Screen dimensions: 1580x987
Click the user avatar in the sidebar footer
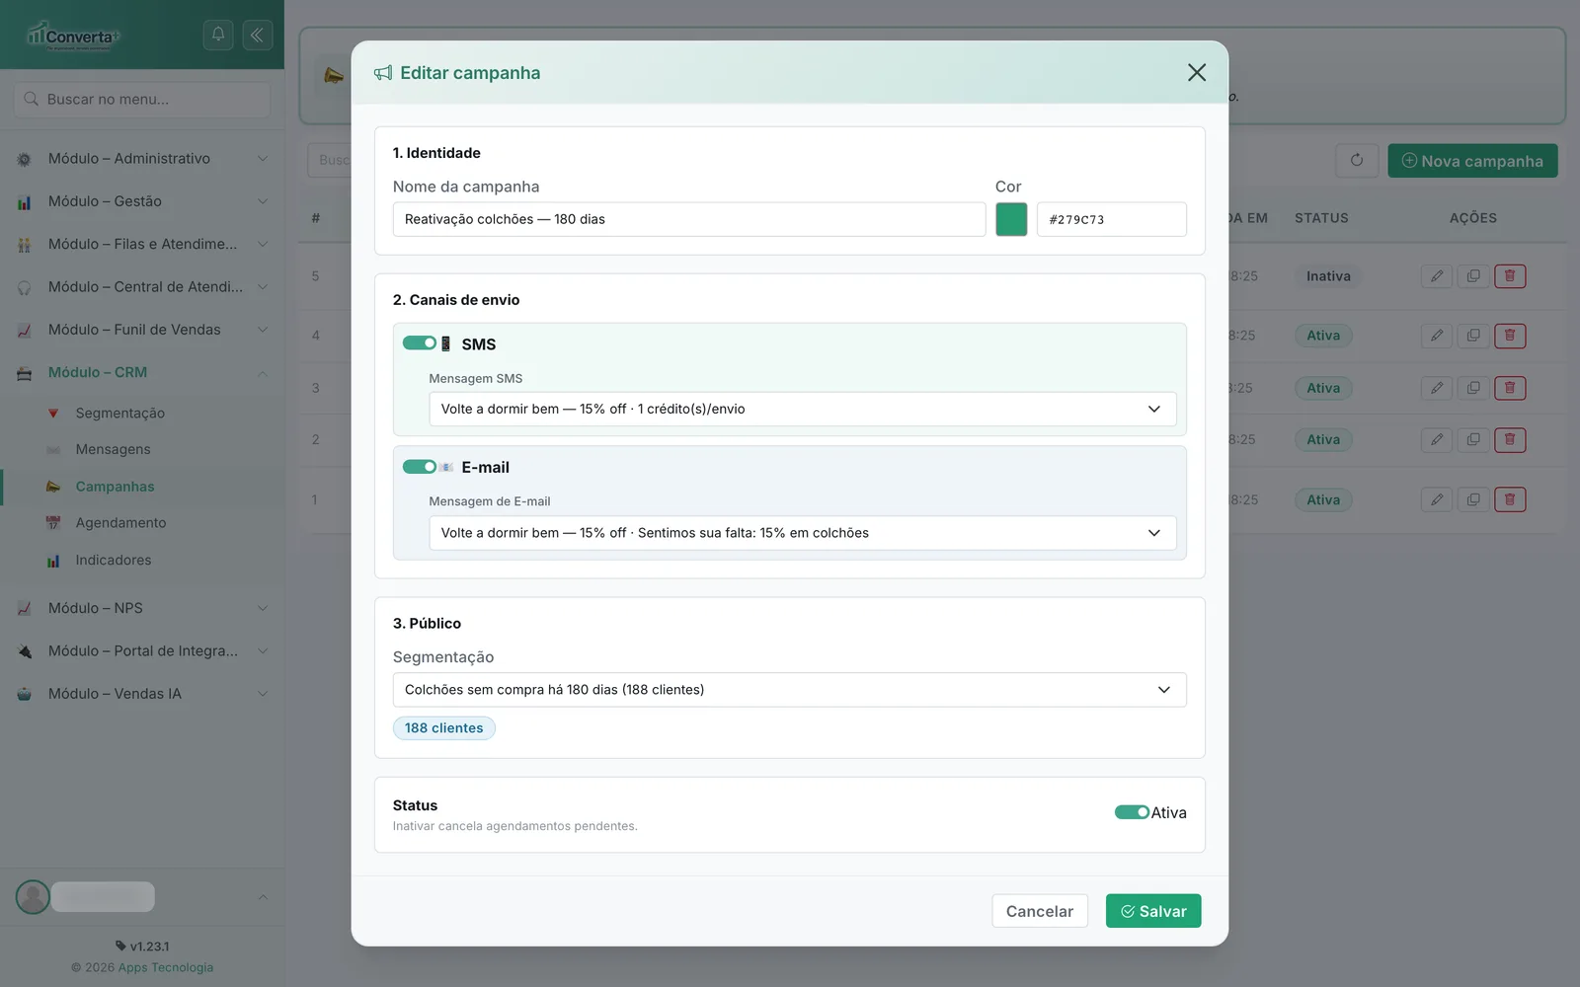tap(33, 896)
